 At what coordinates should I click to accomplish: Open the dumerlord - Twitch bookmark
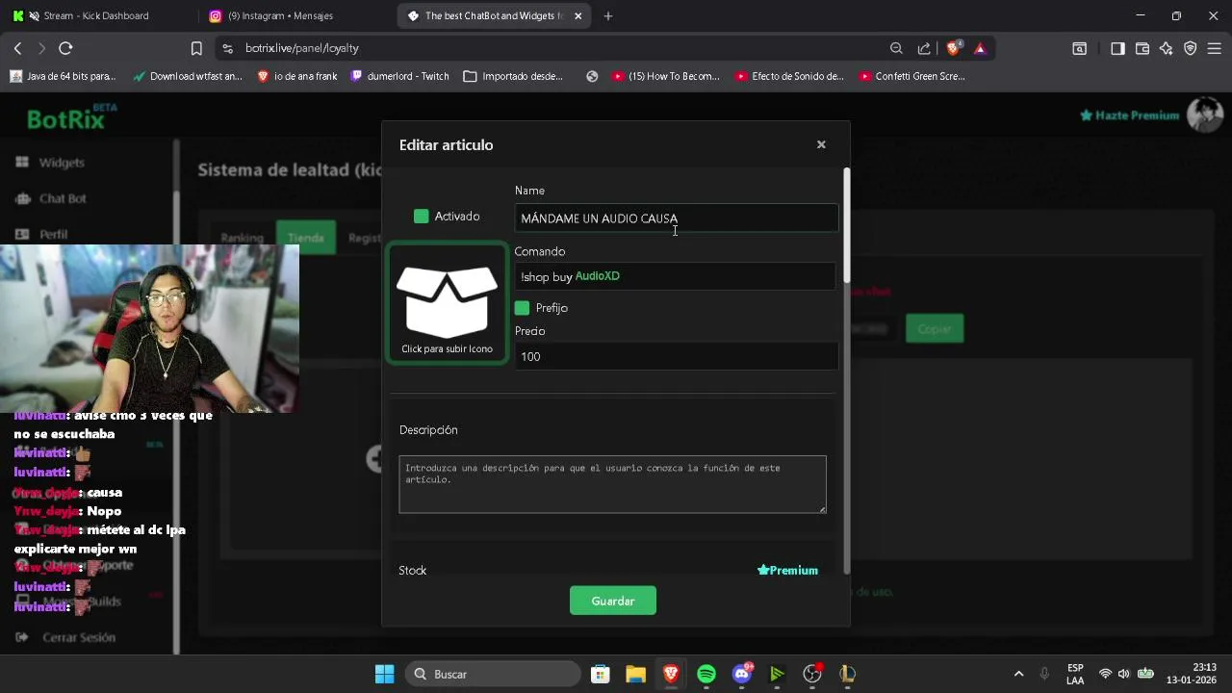tap(399, 76)
